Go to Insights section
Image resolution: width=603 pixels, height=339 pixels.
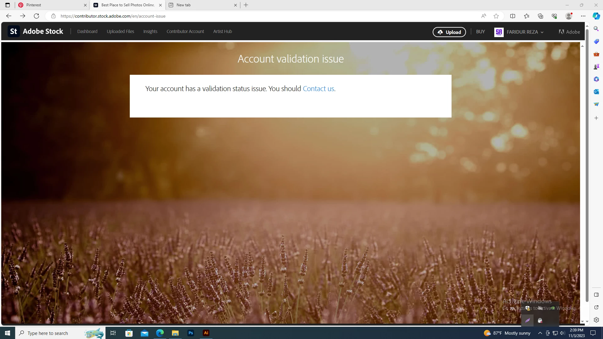(150, 31)
